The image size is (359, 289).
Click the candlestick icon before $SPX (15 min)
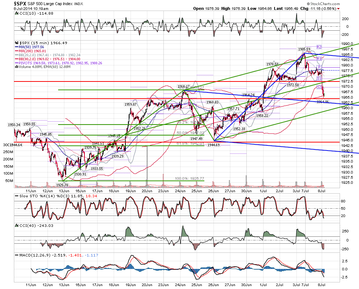point(16,43)
